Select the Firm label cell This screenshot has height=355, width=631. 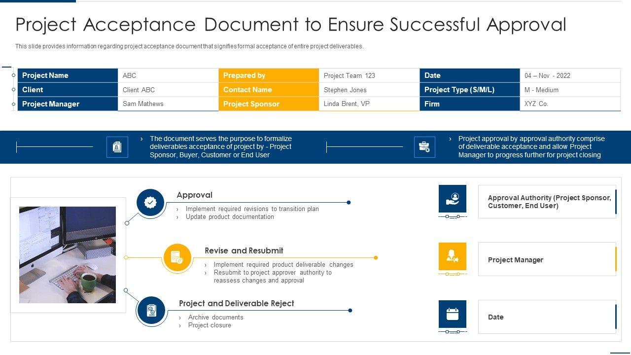tap(470, 104)
